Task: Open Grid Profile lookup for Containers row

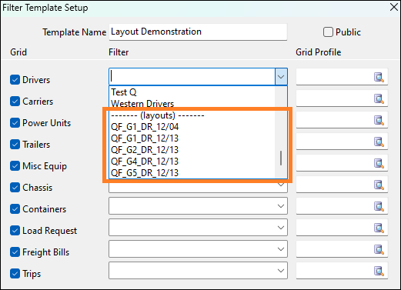Action: point(379,206)
